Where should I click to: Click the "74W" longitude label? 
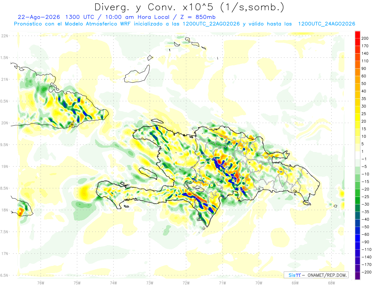[x=113, y=283]
